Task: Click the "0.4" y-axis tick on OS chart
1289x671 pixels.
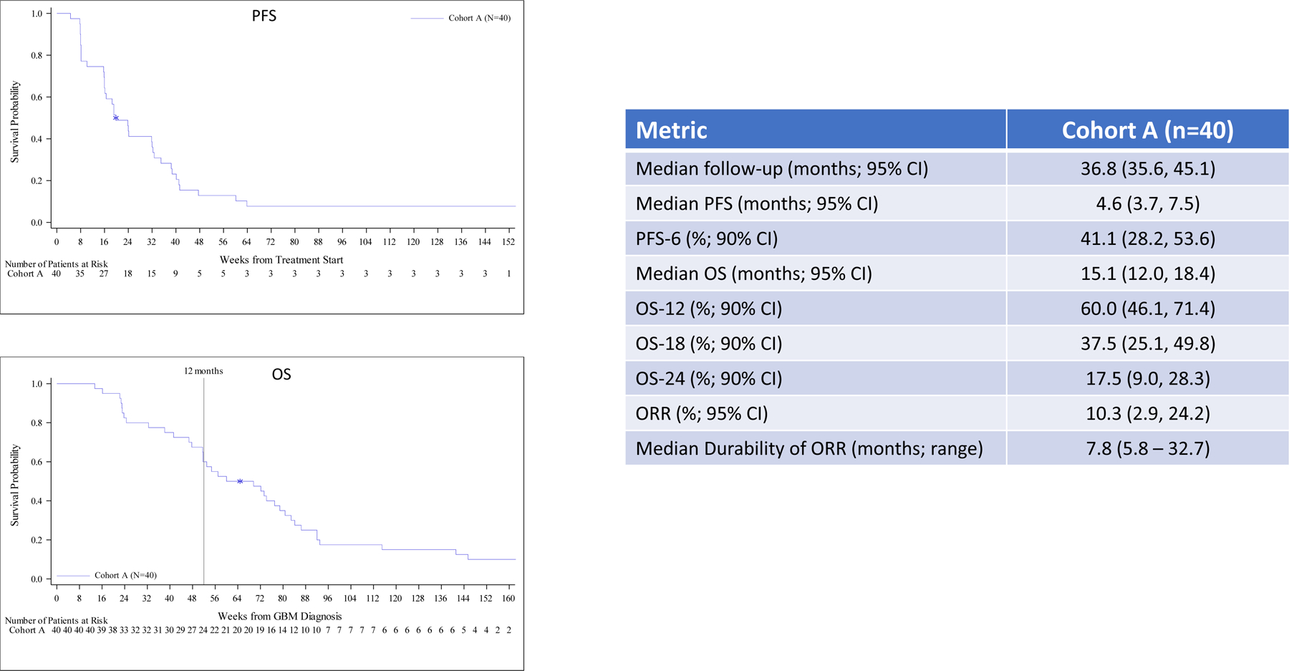Action: [37, 501]
